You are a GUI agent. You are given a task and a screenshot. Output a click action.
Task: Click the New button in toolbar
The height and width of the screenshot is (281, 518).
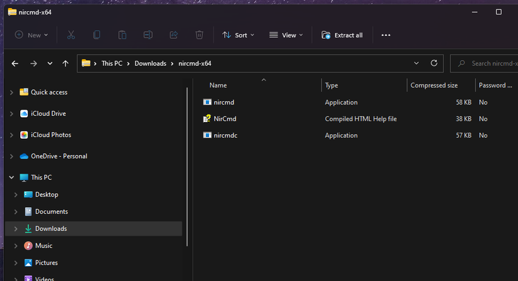pos(31,35)
